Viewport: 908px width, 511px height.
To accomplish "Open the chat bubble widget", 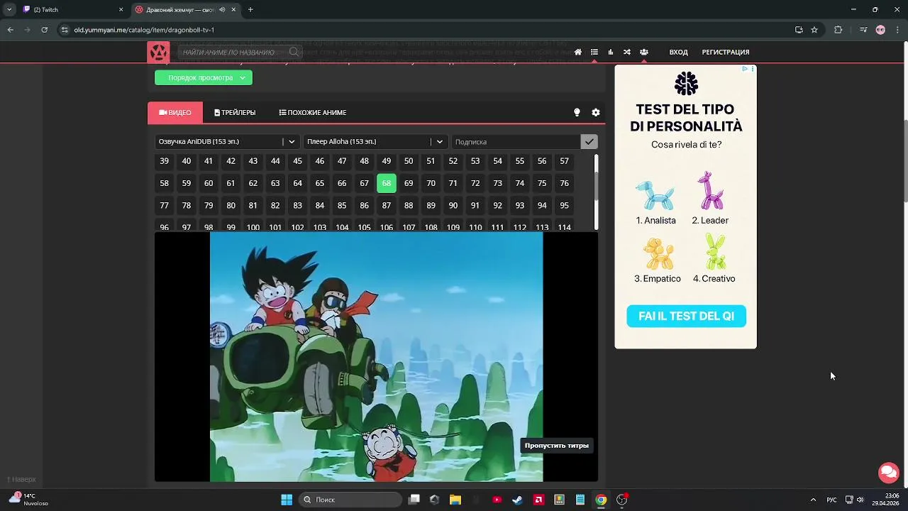I will pyautogui.click(x=888, y=472).
